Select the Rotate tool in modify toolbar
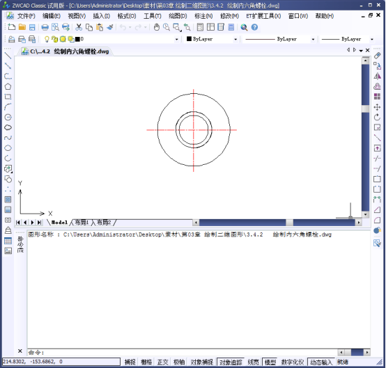The width and height of the screenshot is (386, 368). tap(377, 118)
